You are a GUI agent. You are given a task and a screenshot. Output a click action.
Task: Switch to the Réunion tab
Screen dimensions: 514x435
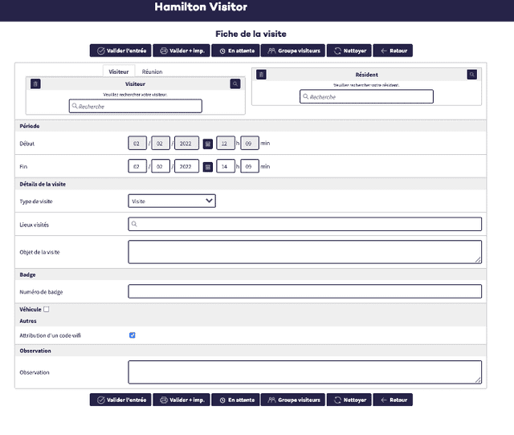click(x=152, y=71)
